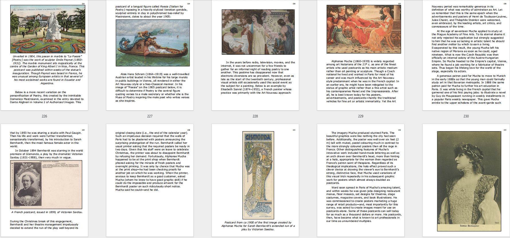Click caption 'A French postcard, issued in 1899'
Viewport: 510px width, 238px height.
47,212
